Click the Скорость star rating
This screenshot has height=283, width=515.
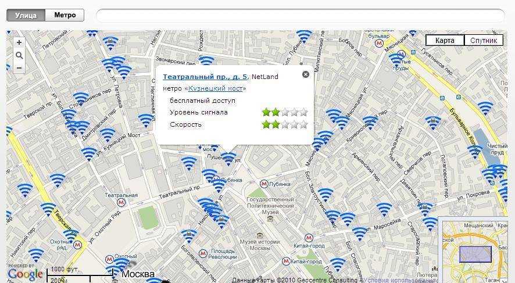285,124
